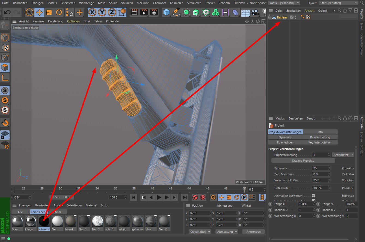
Task: Click the Scale tool icon
Action: [x=49, y=12]
